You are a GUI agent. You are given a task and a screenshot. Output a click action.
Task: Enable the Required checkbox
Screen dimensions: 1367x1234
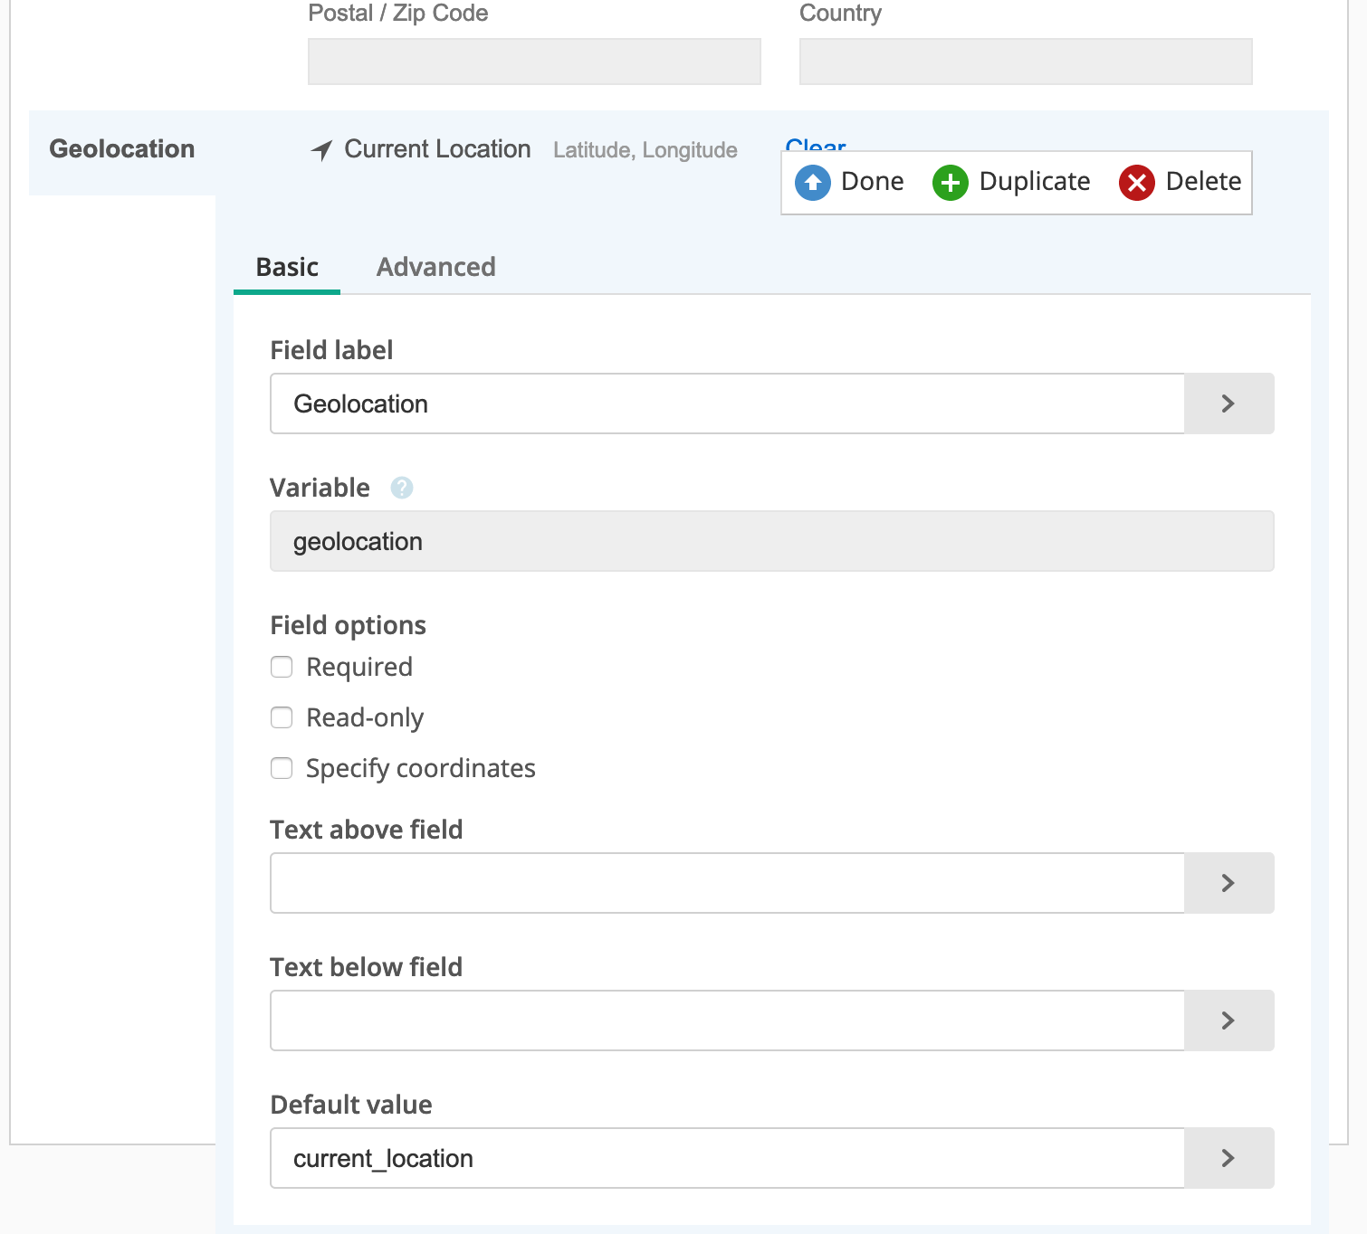tap(282, 668)
